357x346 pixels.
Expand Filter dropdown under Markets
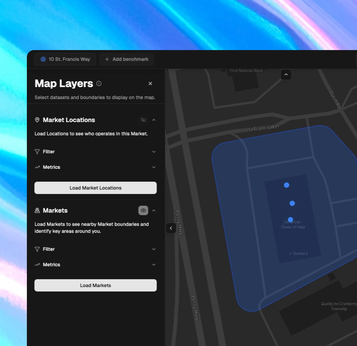click(154, 249)
